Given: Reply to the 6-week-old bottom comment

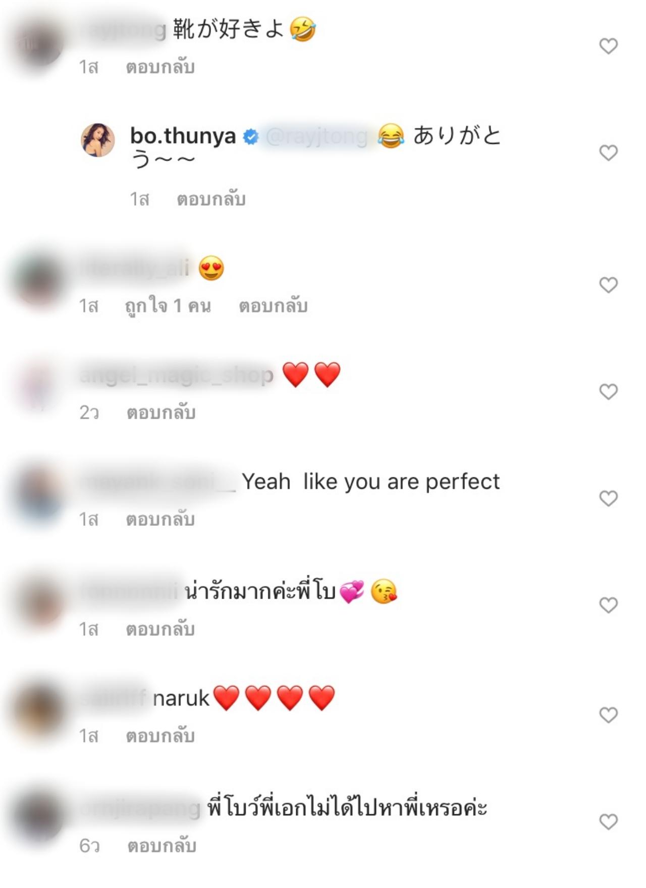Looking at the screenshot, I should [x=161, y=846].
